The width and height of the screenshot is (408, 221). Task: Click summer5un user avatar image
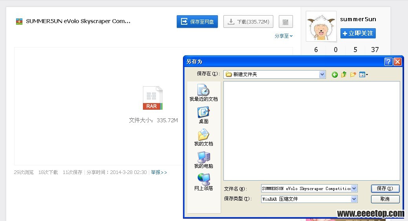tap(321, 26)
